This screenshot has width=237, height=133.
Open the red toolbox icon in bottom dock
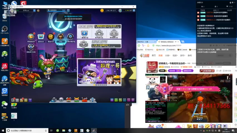[x=84, y=100]
